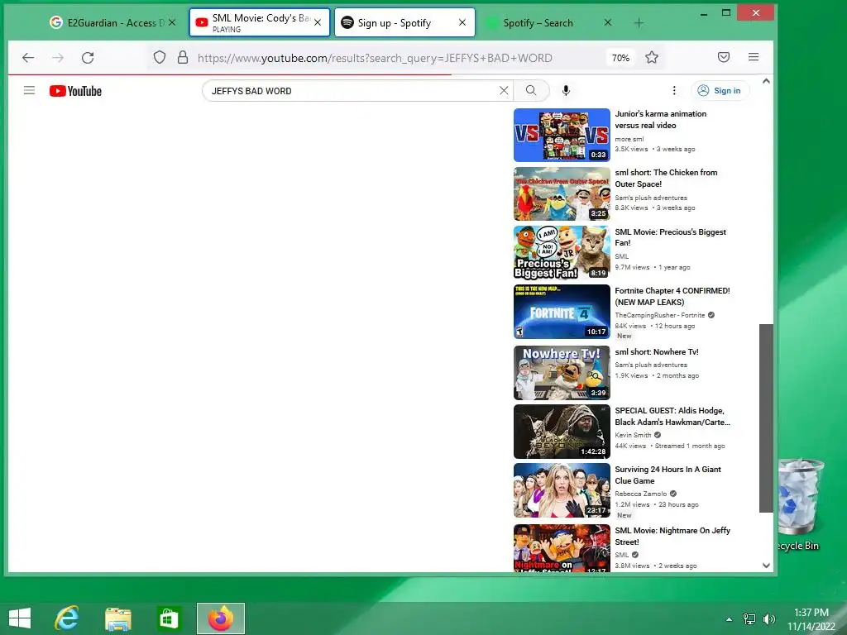This screenshot has width=847, height=635.
Task: Click the volume speaker tray icon
Action: 768,618
